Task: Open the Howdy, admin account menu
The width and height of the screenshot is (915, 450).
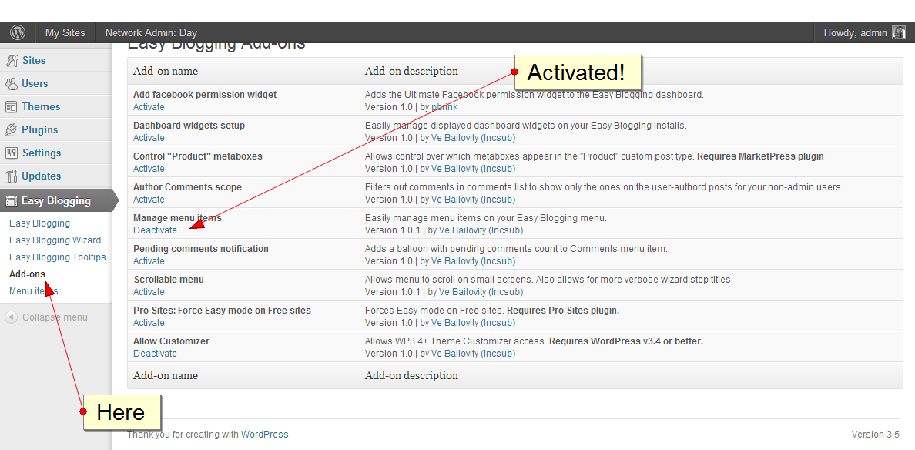Action: [863, 32]
